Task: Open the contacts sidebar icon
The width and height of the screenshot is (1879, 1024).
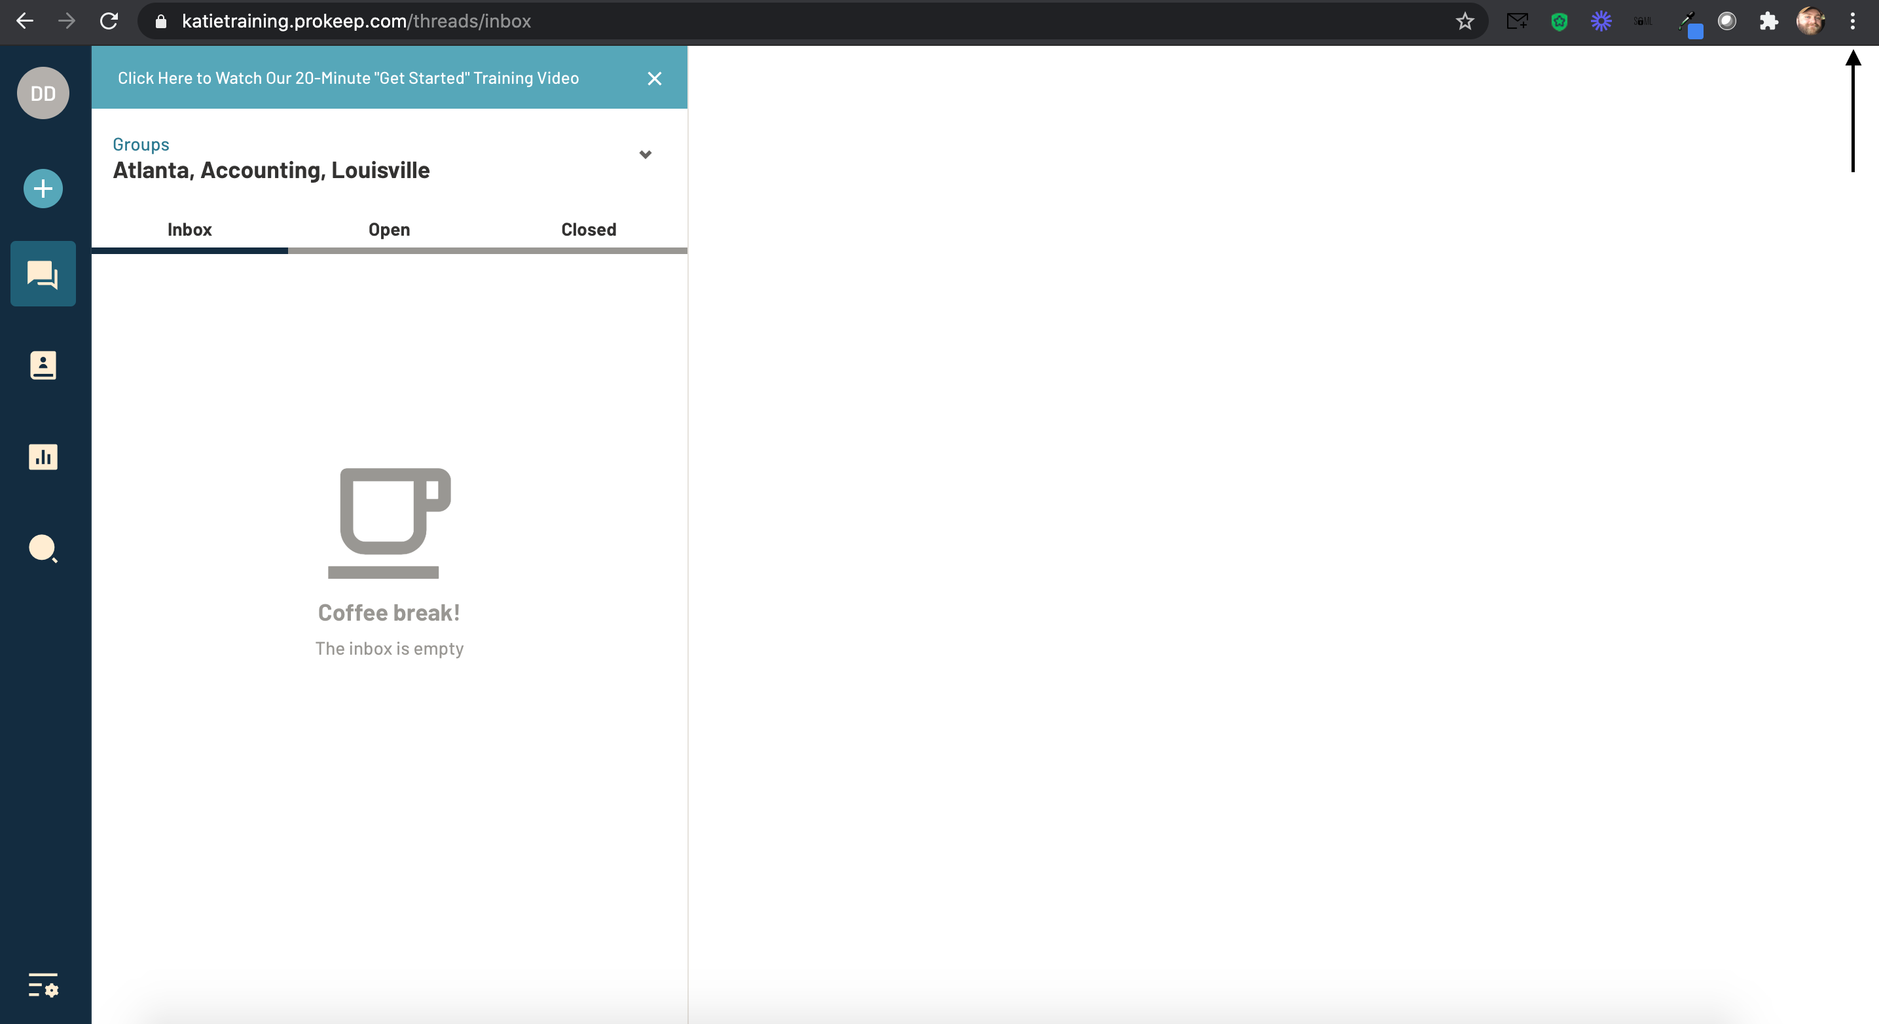Action: [x=43, y=365]
